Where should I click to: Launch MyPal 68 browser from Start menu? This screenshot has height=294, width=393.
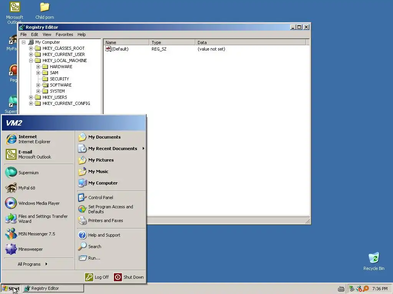coord(39,188)
